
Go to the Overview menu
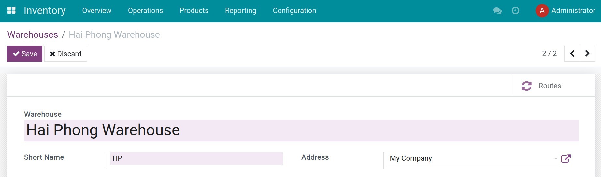click(x=97, y=11)
